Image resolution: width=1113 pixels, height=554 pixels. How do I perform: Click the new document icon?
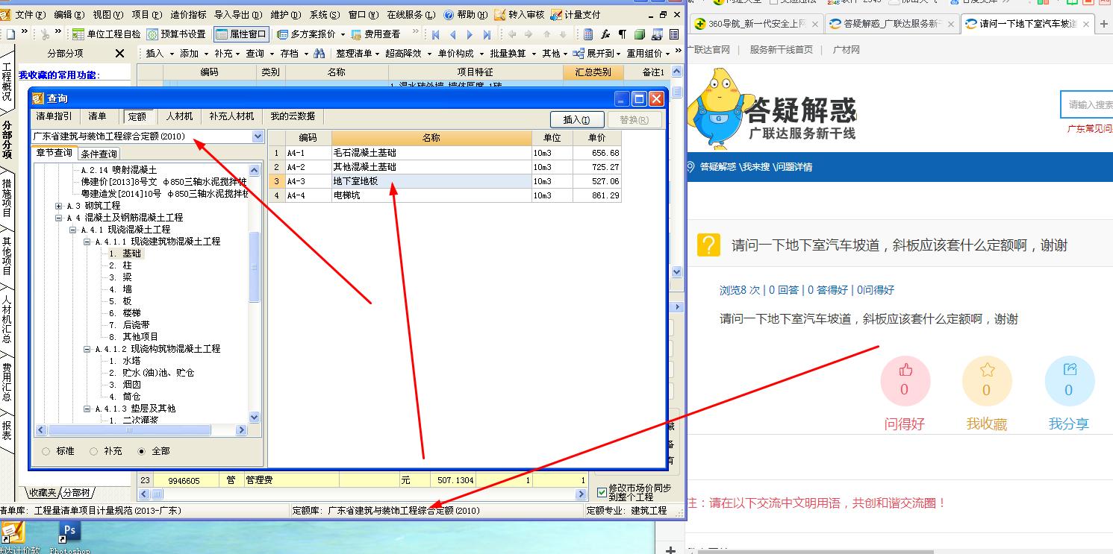click(10, 34)
